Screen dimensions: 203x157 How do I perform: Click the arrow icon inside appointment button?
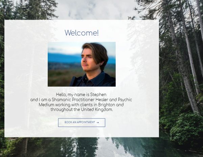click(x=98, y=122)
